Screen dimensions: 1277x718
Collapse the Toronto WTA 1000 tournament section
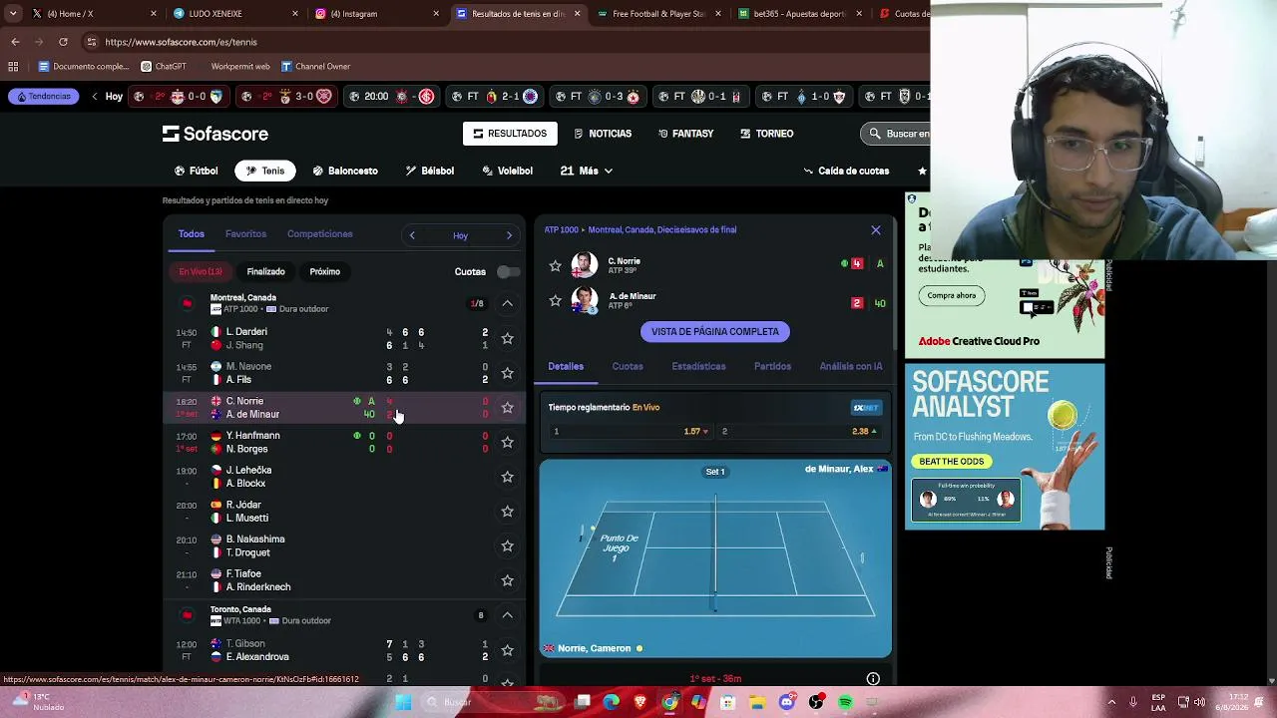coord(507,615)
